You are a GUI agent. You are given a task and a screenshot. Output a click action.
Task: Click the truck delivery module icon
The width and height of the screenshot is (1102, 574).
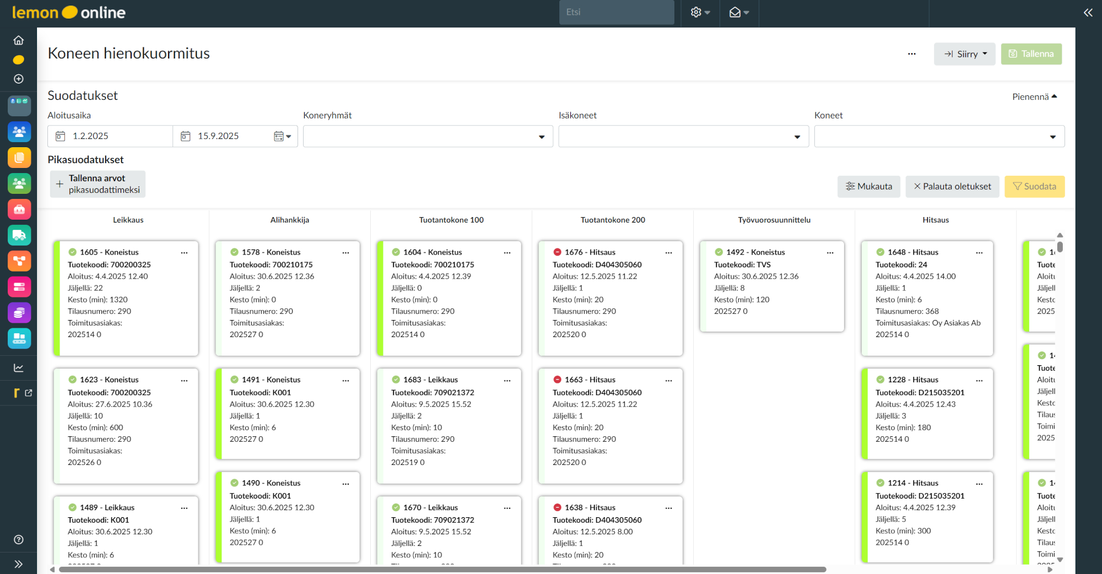pos(19,235)
